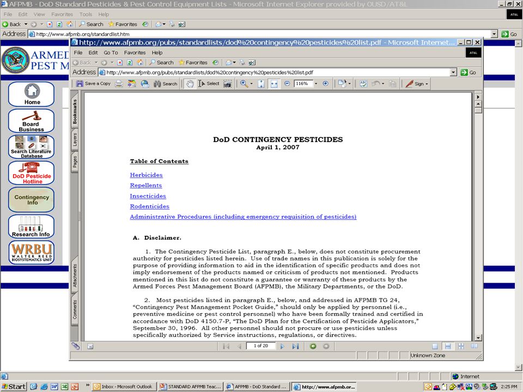Expand Zoom tool options arrow

pyautogui.click(x=252, y=84)
